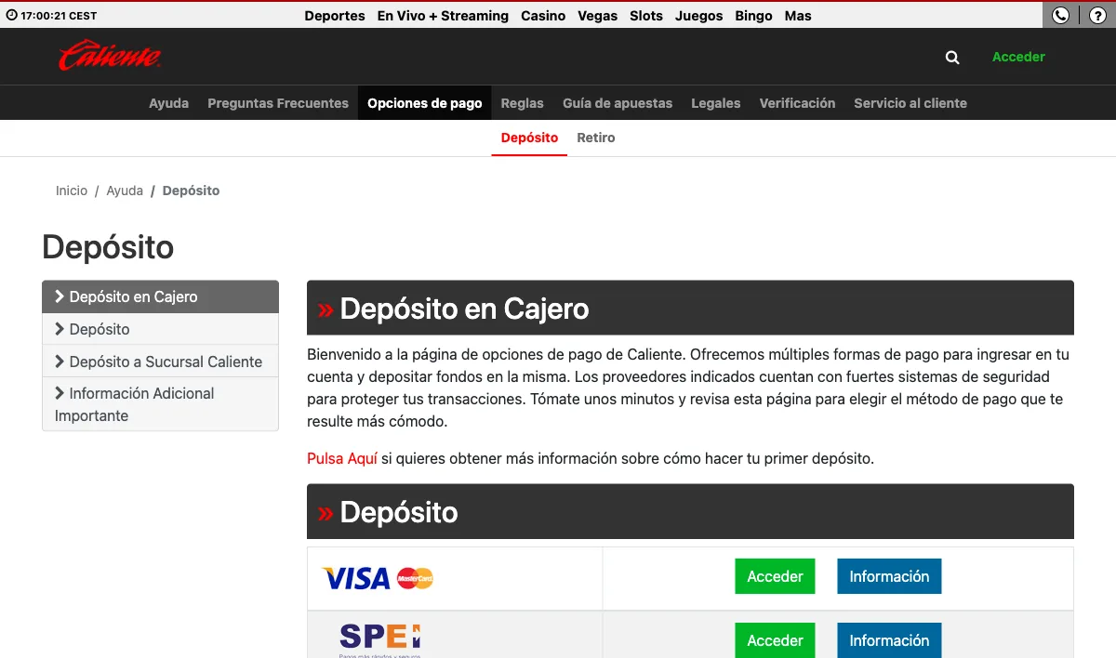
Task: Open Preguntas Frecuentes tab
Action: (278, 103)
